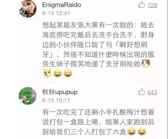Like EnigmaRaido's comment with thumbs-up icon
Image resolution: width=168 pixels, height=139 pixels.
point(141,5)
